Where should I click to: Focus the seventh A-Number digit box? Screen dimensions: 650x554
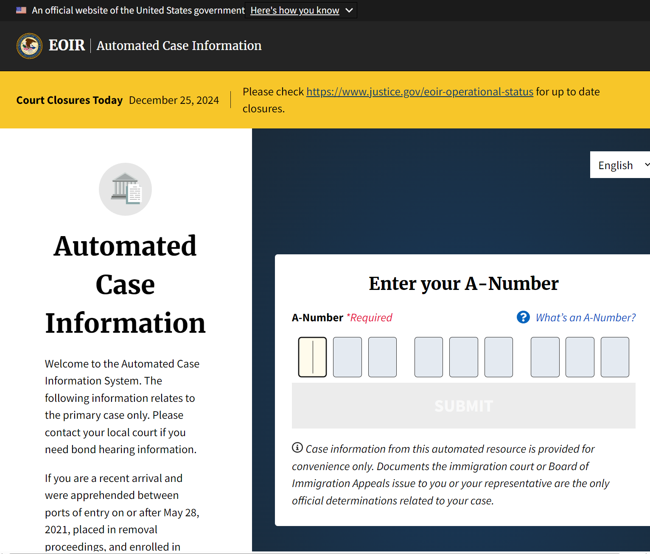tap(545, 357)
